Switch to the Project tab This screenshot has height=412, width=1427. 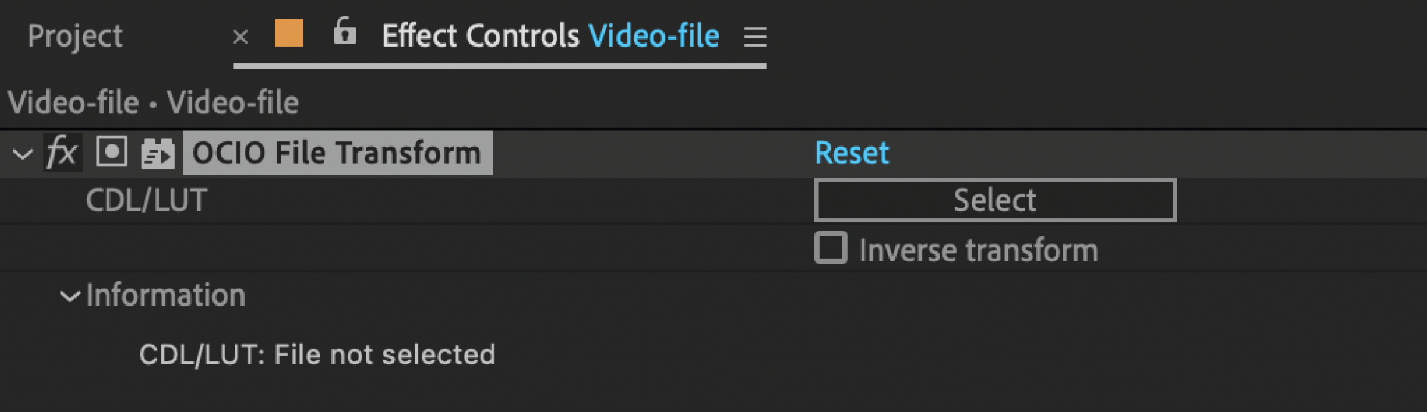[x=75, y=36]
